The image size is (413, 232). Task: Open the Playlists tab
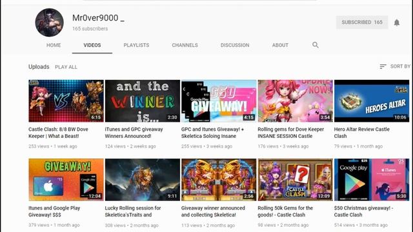pyautogui.click(x=136, y=45)
